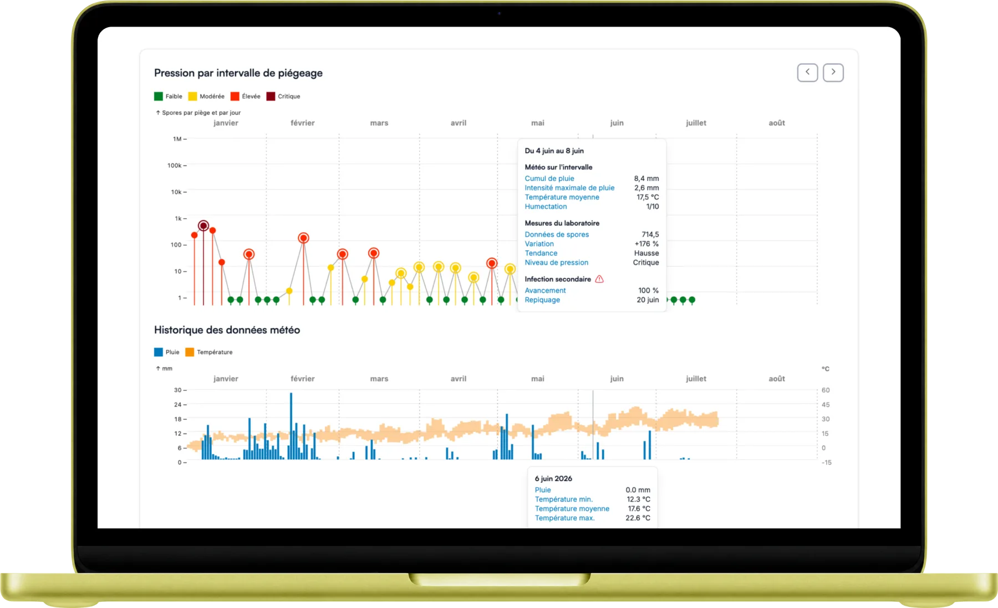998x608 pixels.
Task: Click the yellow Modérée legend square
Action: click(x=192, y=96)
